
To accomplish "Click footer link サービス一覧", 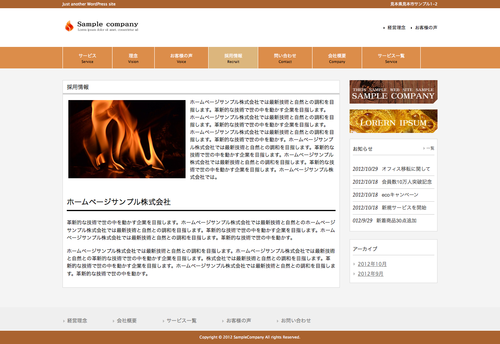I will coord(182,321).
